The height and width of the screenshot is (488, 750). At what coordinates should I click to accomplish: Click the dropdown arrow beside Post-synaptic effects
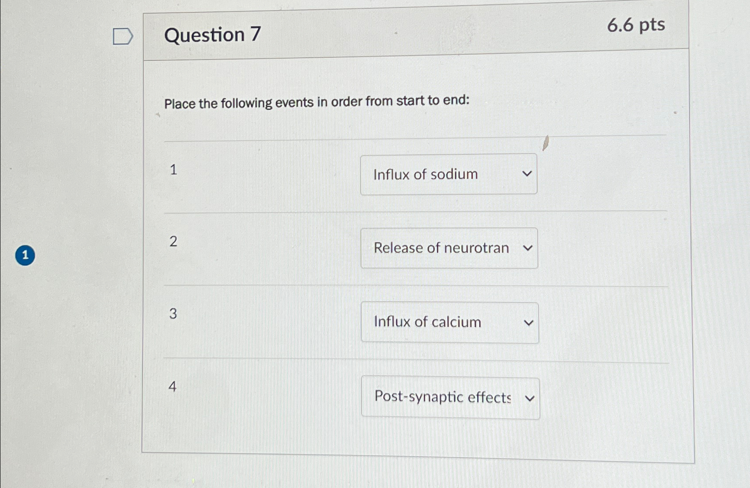click(x=531, y=398)
